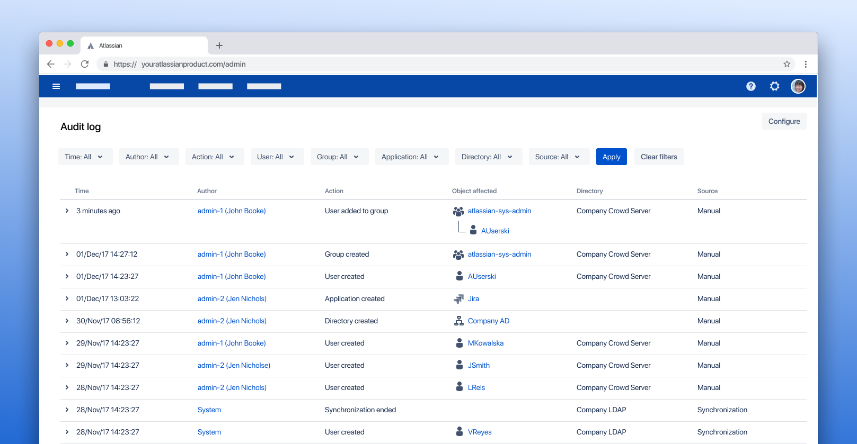Click 'Company LDAP' in Synchronization ended row
This screenshot has height=444, width=857.
click(602, 410)
